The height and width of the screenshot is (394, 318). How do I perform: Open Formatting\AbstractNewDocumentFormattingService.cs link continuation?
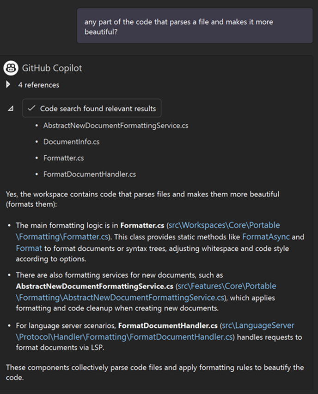[120, 298]
